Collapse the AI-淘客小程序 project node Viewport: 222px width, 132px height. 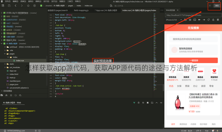pyautogui.click(x=2, y=43)
